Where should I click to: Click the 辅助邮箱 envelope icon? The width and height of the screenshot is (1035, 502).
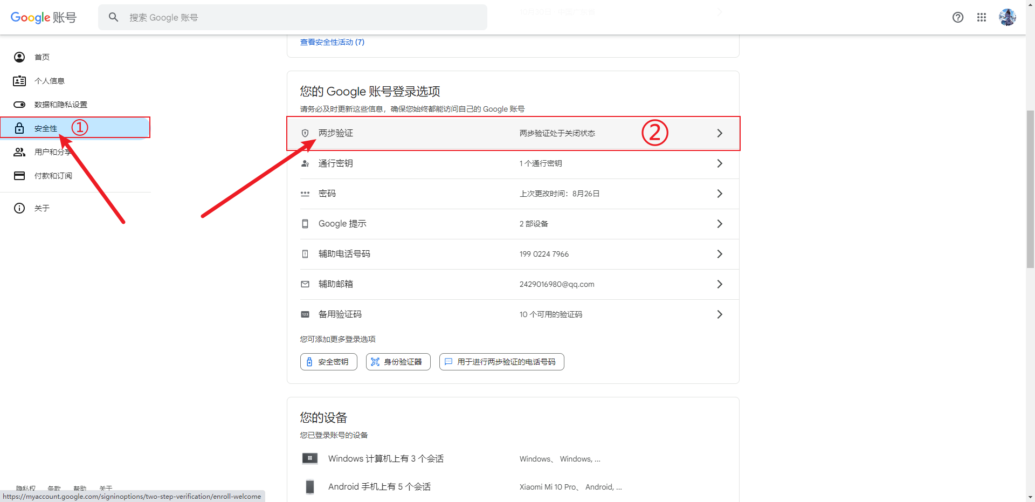305,284
